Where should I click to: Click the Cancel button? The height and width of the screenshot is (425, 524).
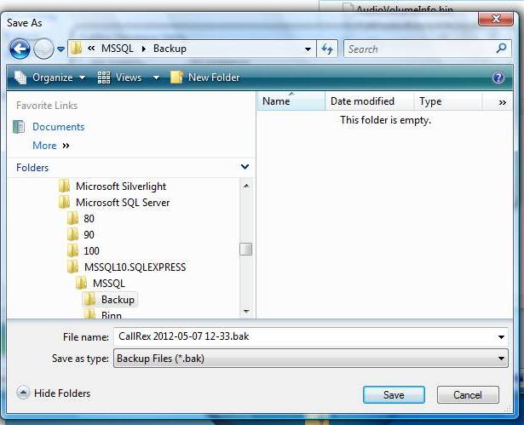[x=468, y=395]
